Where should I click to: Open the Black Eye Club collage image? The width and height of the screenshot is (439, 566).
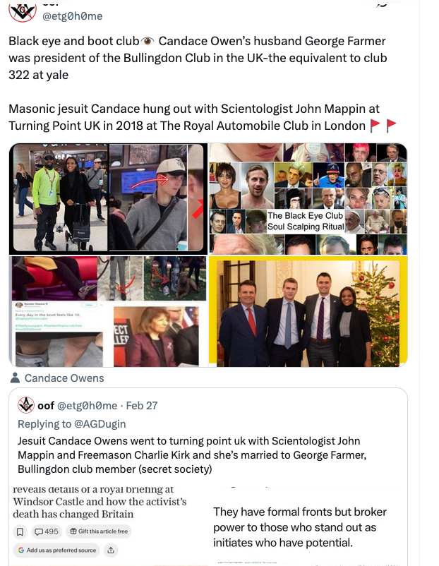click(308, 199)
